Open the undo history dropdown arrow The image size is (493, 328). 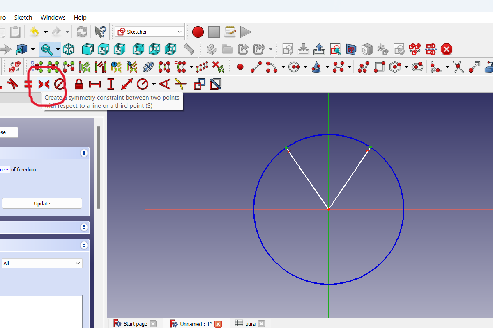[x=46, y=32]
